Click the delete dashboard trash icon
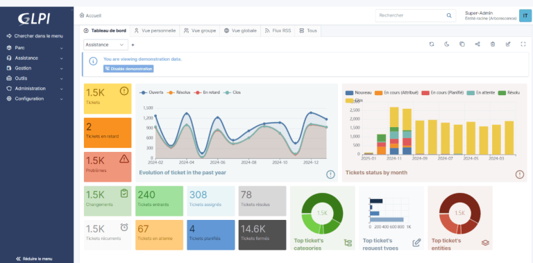Viewport: 533px width, 263px height. (x=493, y=44)
